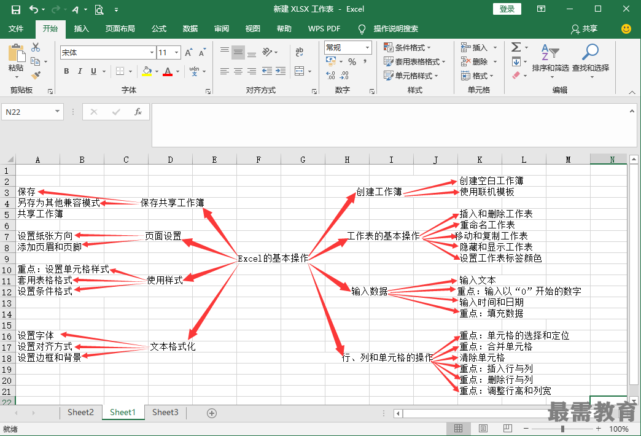Click the 登录 sign-in button
Image resolution: width=641 pixels, height=436 pixels.
[x=507, y=9]
